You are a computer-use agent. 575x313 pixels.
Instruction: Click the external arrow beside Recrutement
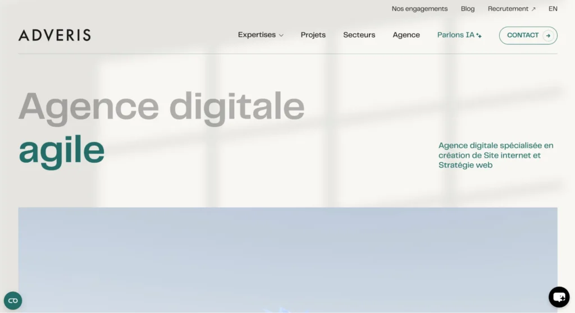click(533, 9)
